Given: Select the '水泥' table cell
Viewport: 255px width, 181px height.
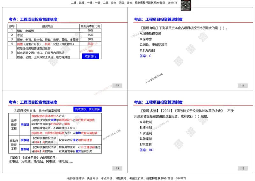Looking at the screenshot, I should coord(48,35).
